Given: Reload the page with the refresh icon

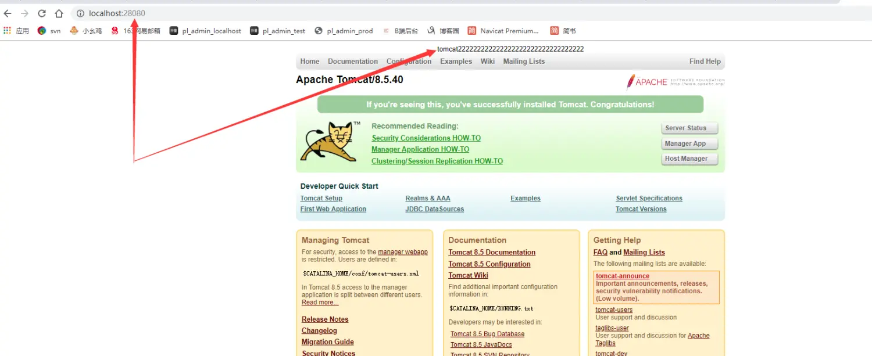Looking at the screenshot, I should (x=42, y=13).
